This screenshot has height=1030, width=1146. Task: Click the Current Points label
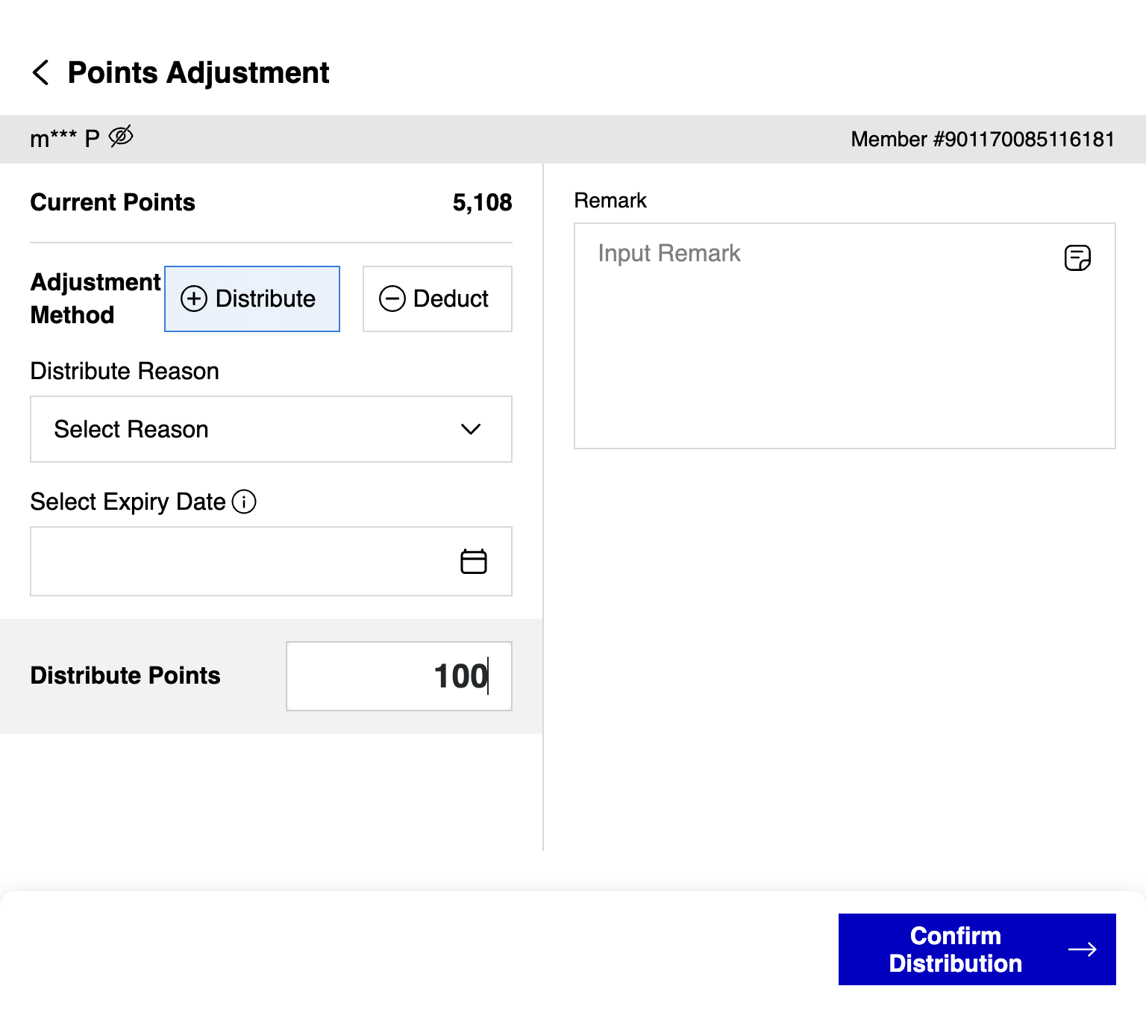pyautogui.click(x=113, y=202)
